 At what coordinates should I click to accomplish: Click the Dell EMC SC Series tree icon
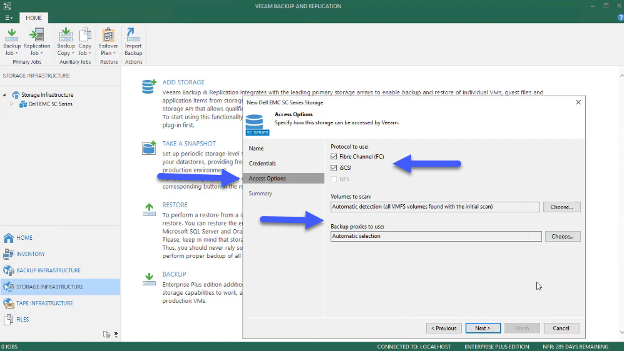[23, 104]
